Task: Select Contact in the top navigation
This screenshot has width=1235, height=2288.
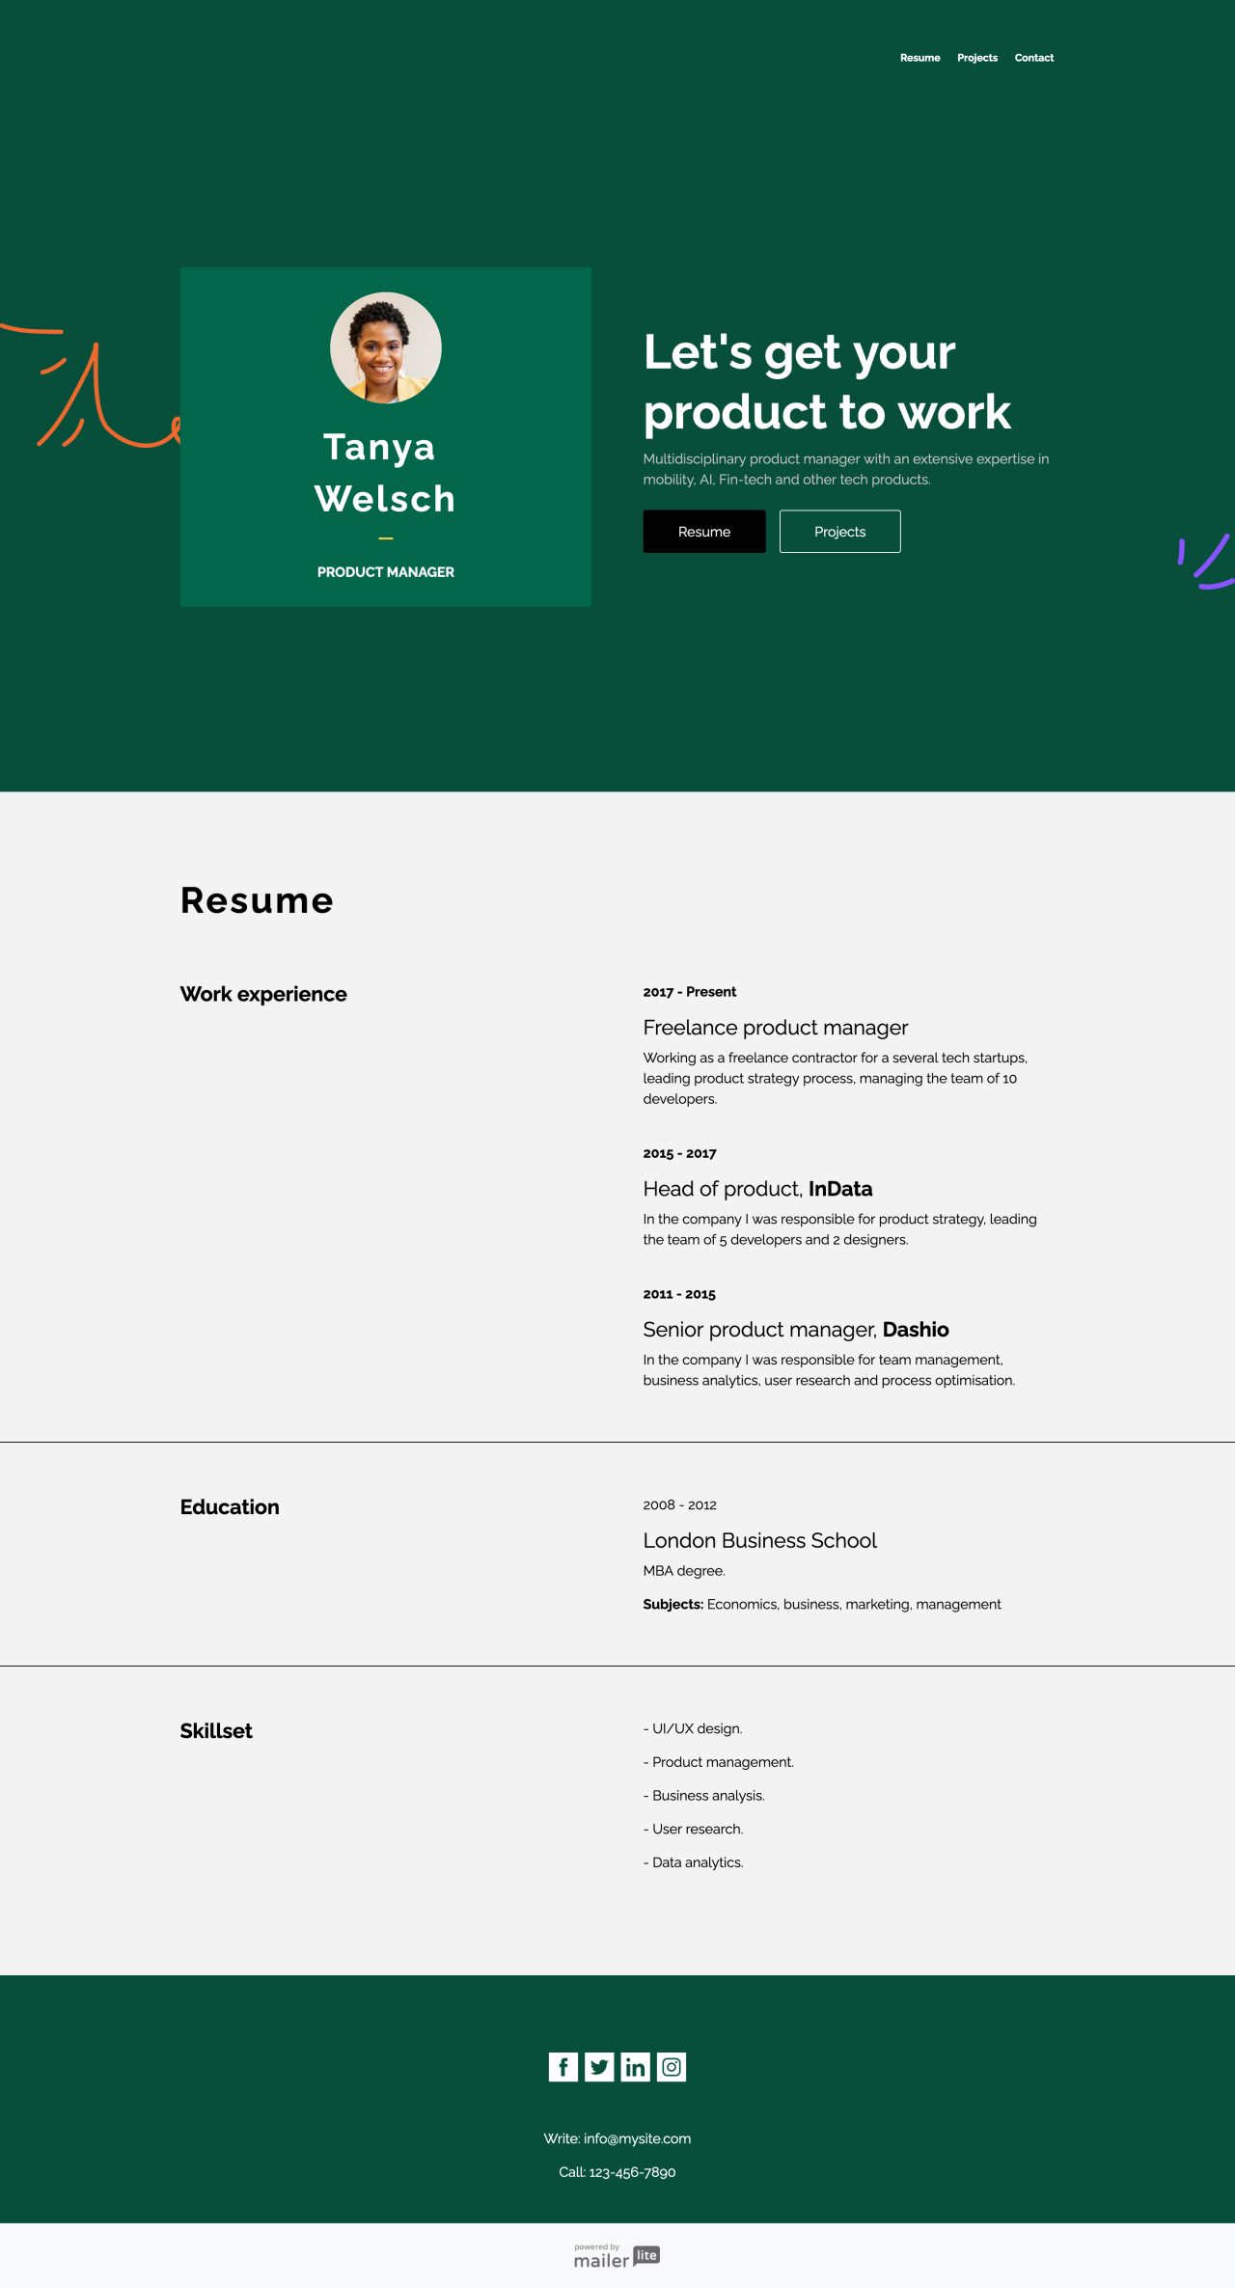Action: click(x=1034, y=58)
